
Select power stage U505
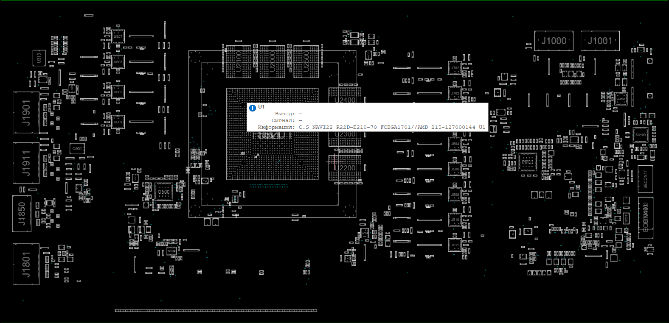[118, 92]
